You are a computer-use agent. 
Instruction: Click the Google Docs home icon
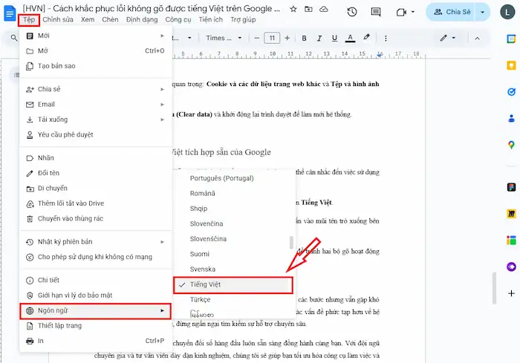click(10, 12)
